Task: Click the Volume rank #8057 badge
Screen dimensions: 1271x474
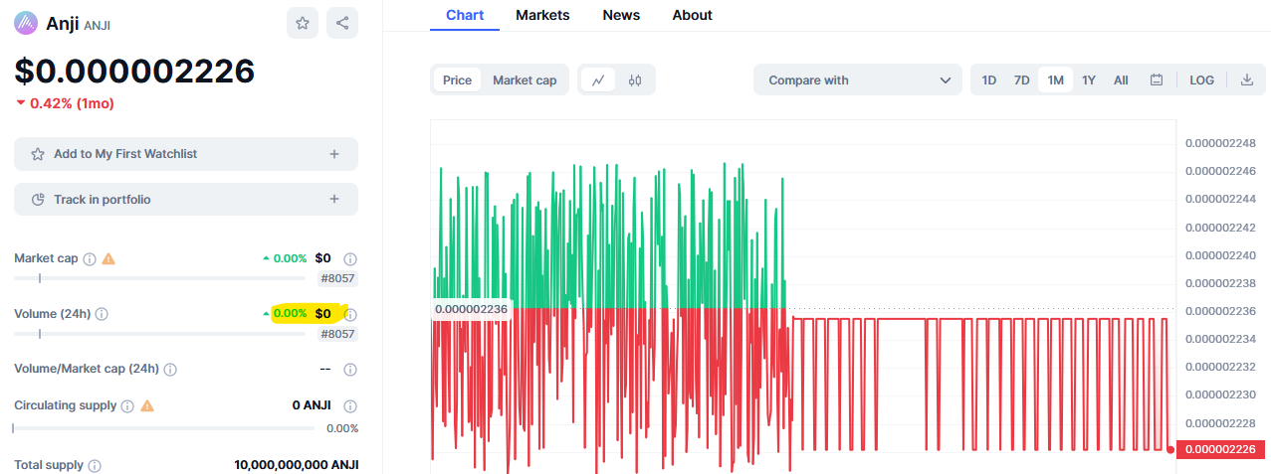Action: [337, 334]
